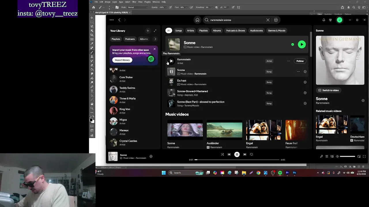Add bottom-bar Sonne to playlist

[151, 156]
